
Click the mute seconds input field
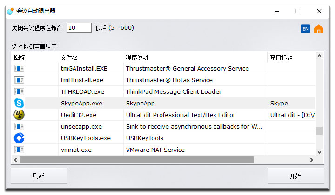point(79,28)
